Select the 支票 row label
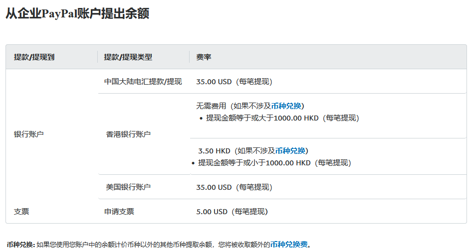Image resolution: width=472 pixels, height=252 pixels. tap(21, 212)
